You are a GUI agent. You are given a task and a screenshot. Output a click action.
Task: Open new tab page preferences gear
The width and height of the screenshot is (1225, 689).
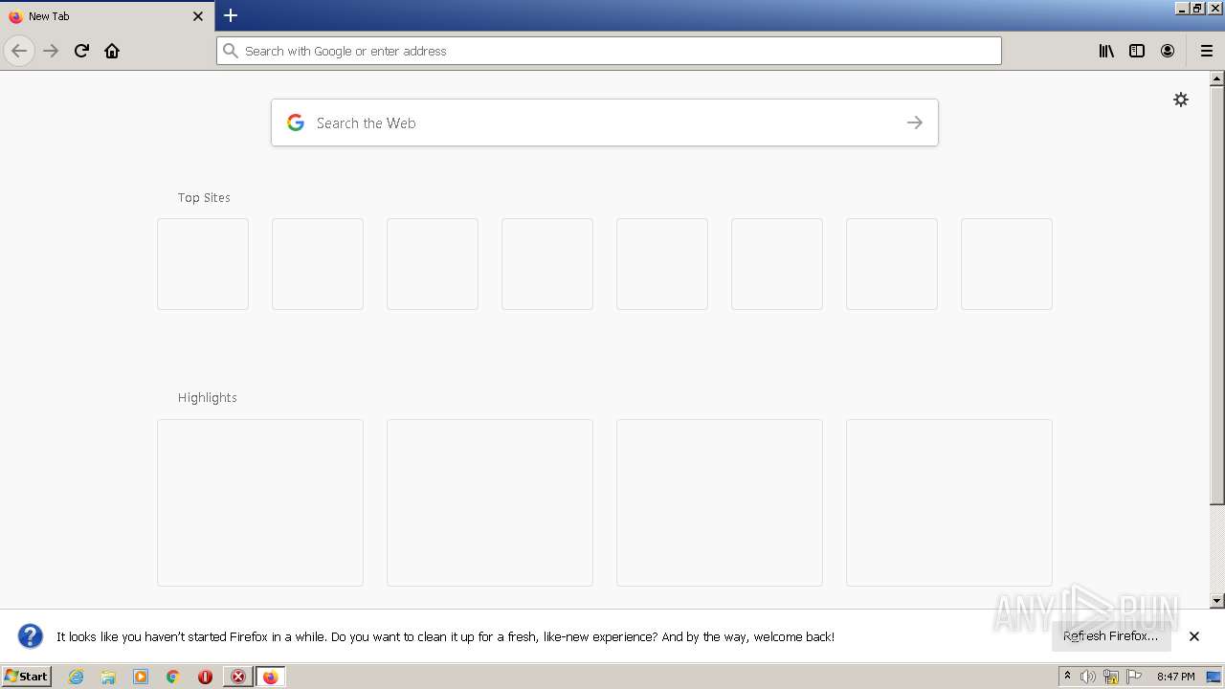pyautogui.click(x=1181, y=100)
